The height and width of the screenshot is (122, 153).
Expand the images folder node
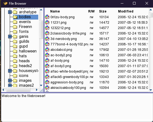[x=10, y=80]
